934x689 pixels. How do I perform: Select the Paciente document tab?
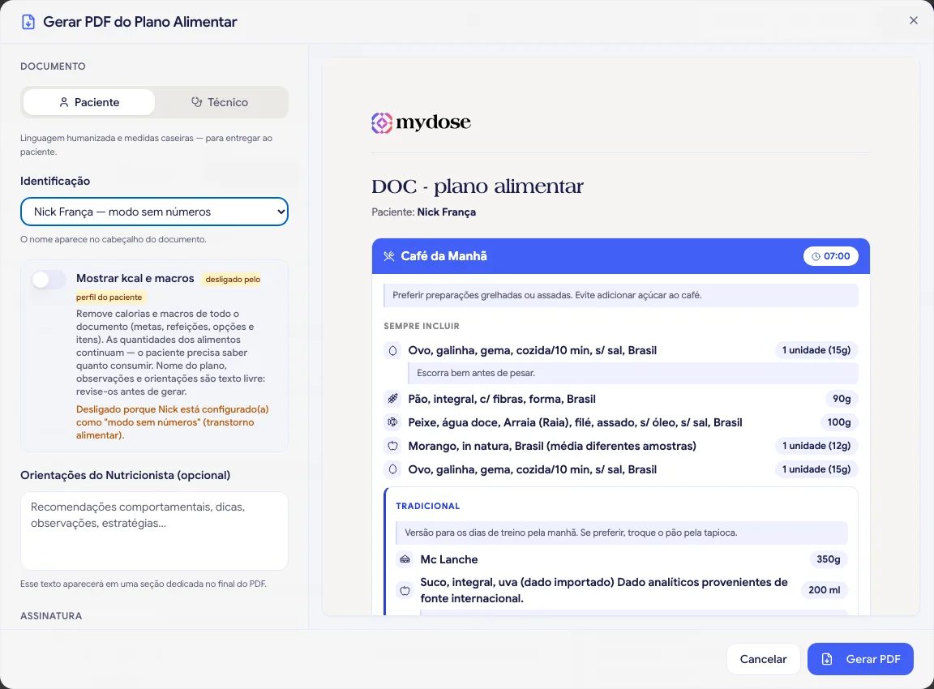click(x=89, y=102)
